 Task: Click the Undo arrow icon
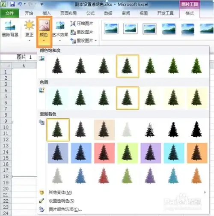point(20,4)
